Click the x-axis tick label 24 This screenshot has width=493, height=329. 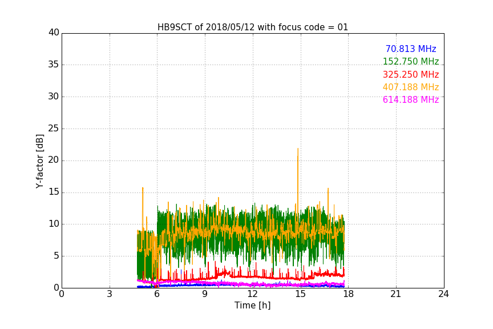(443, 294)
